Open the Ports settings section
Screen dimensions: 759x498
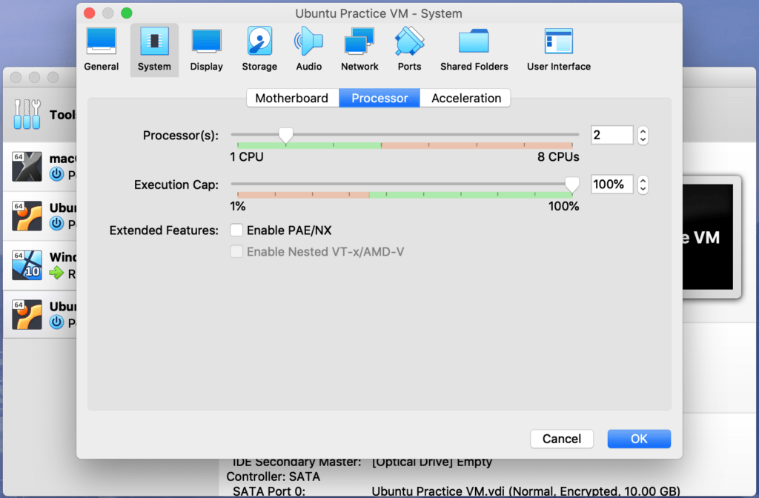[409, 50]
